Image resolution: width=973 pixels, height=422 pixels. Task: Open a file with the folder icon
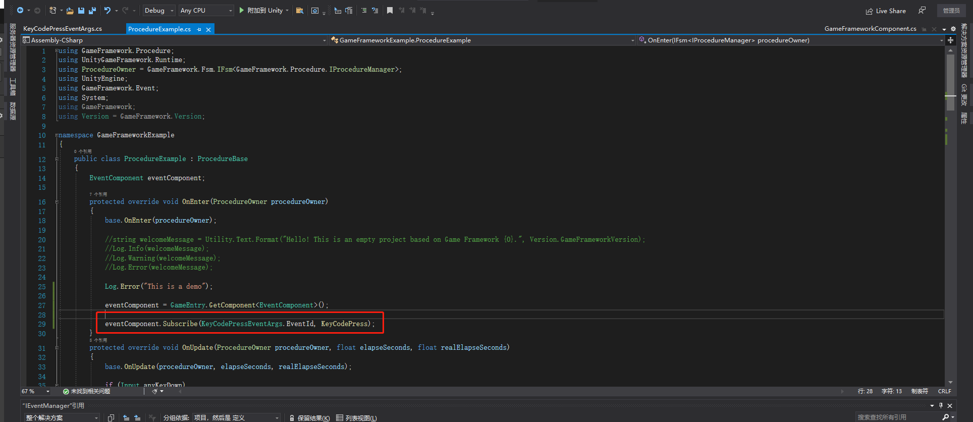pyautogui.click(x=70, y=10)
